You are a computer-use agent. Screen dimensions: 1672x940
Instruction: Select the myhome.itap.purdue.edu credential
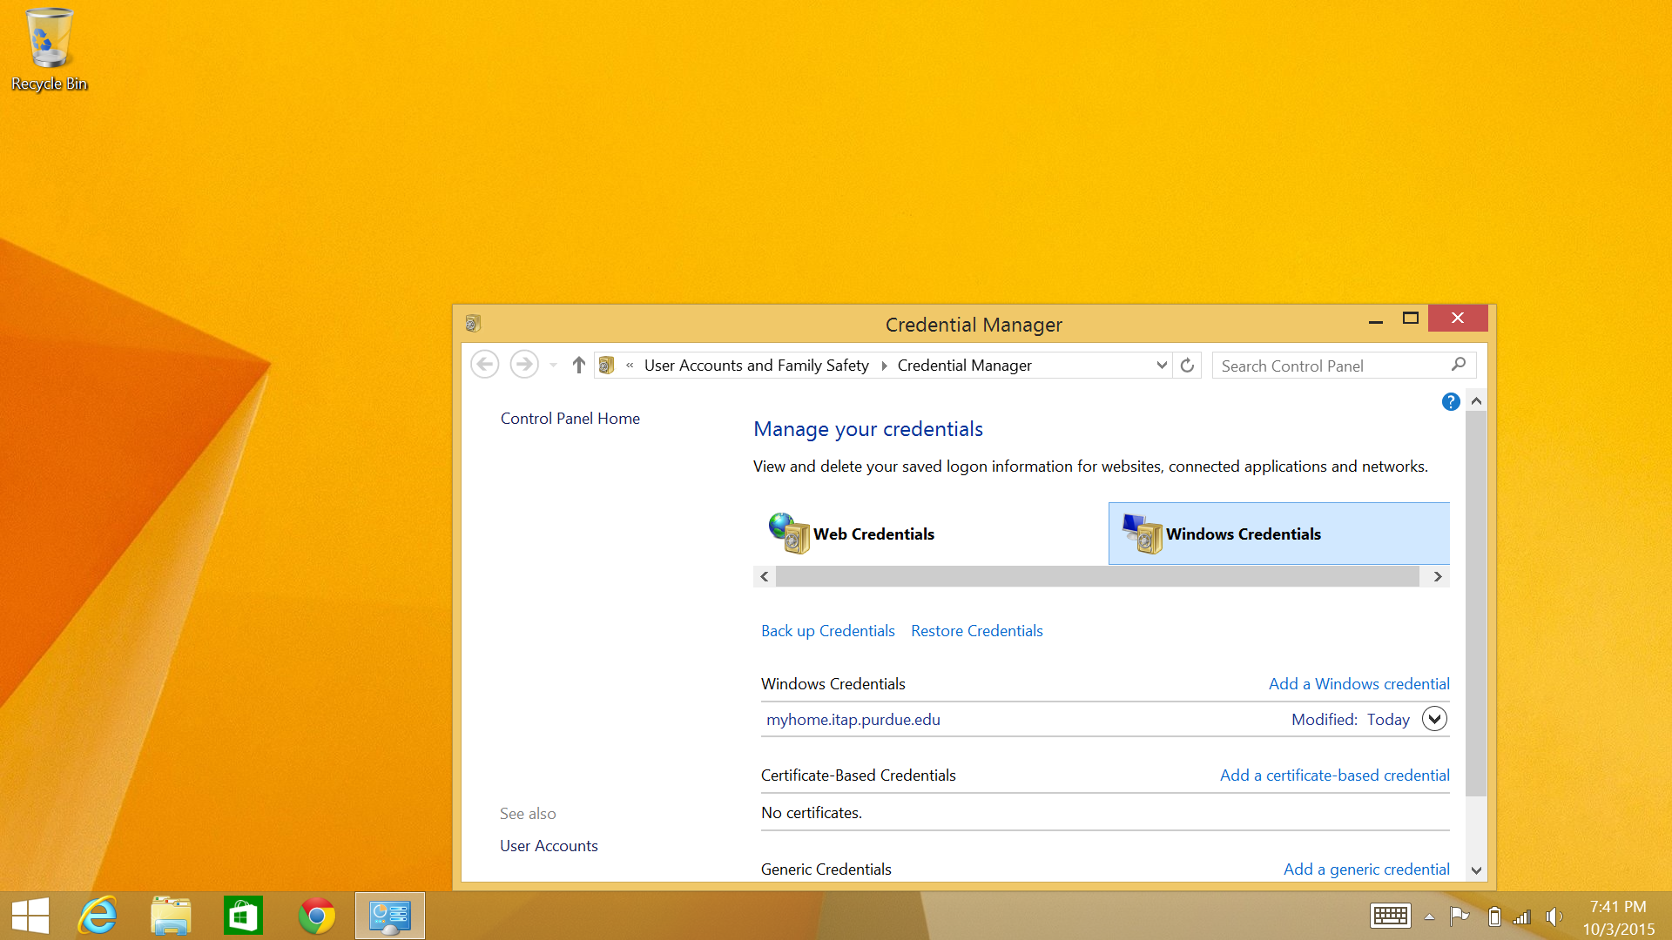853,720
